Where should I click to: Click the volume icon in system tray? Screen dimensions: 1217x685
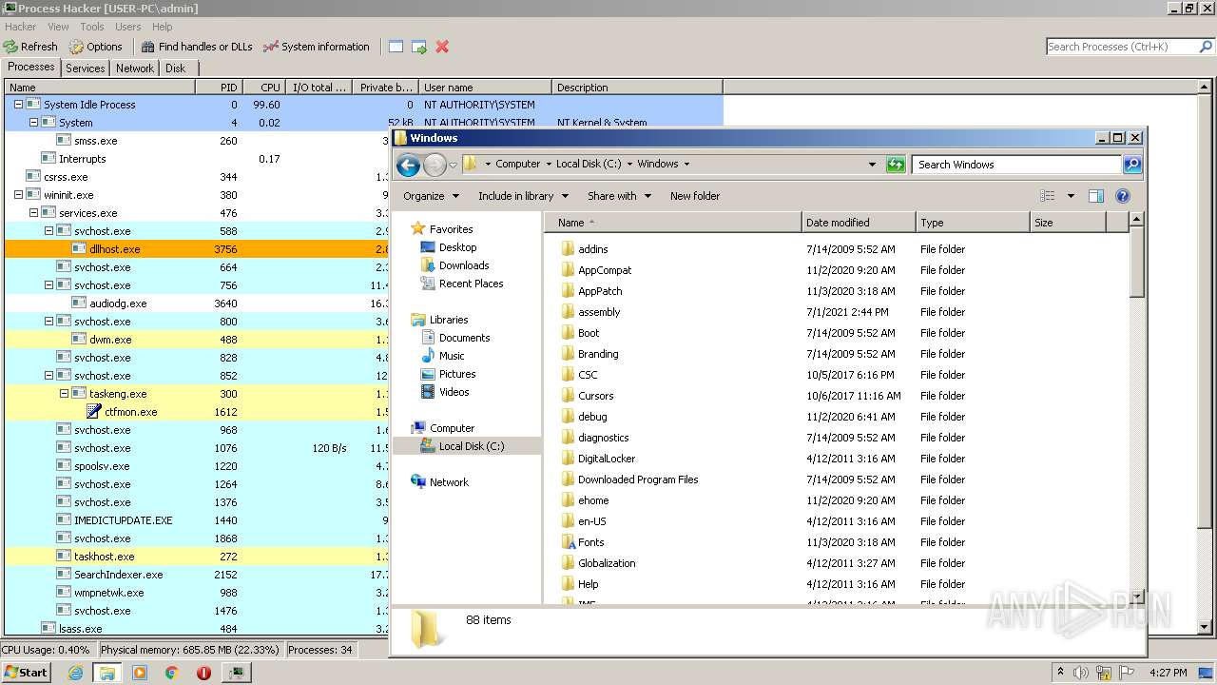1080,673
